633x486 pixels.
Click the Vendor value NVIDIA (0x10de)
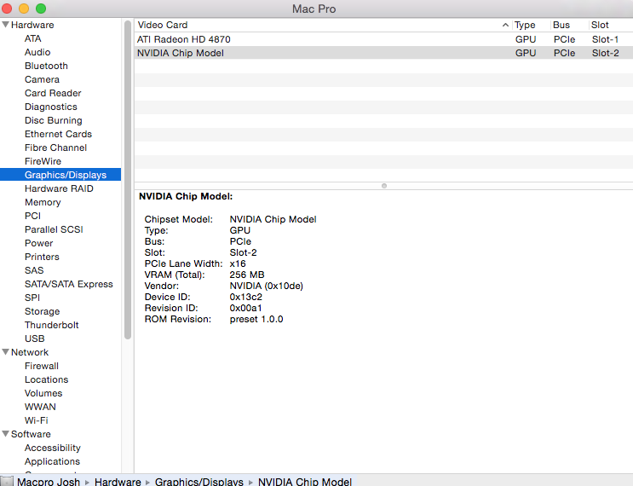click(x=266, y=286)
